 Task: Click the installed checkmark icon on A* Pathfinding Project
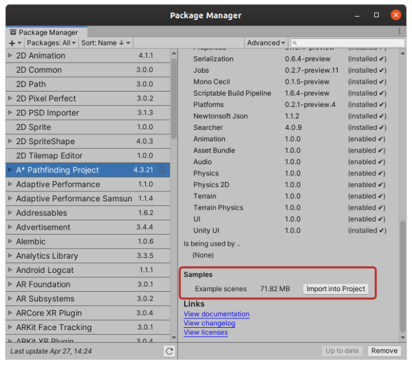click(162, 170)
